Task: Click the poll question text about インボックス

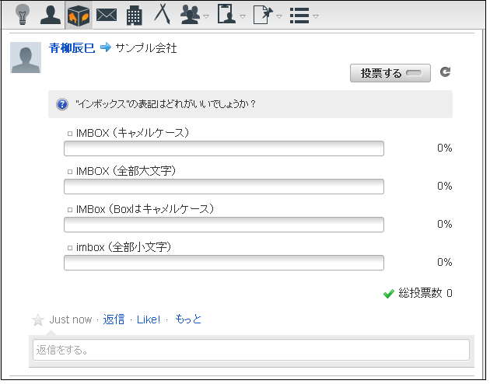Action: pos(166,104)
